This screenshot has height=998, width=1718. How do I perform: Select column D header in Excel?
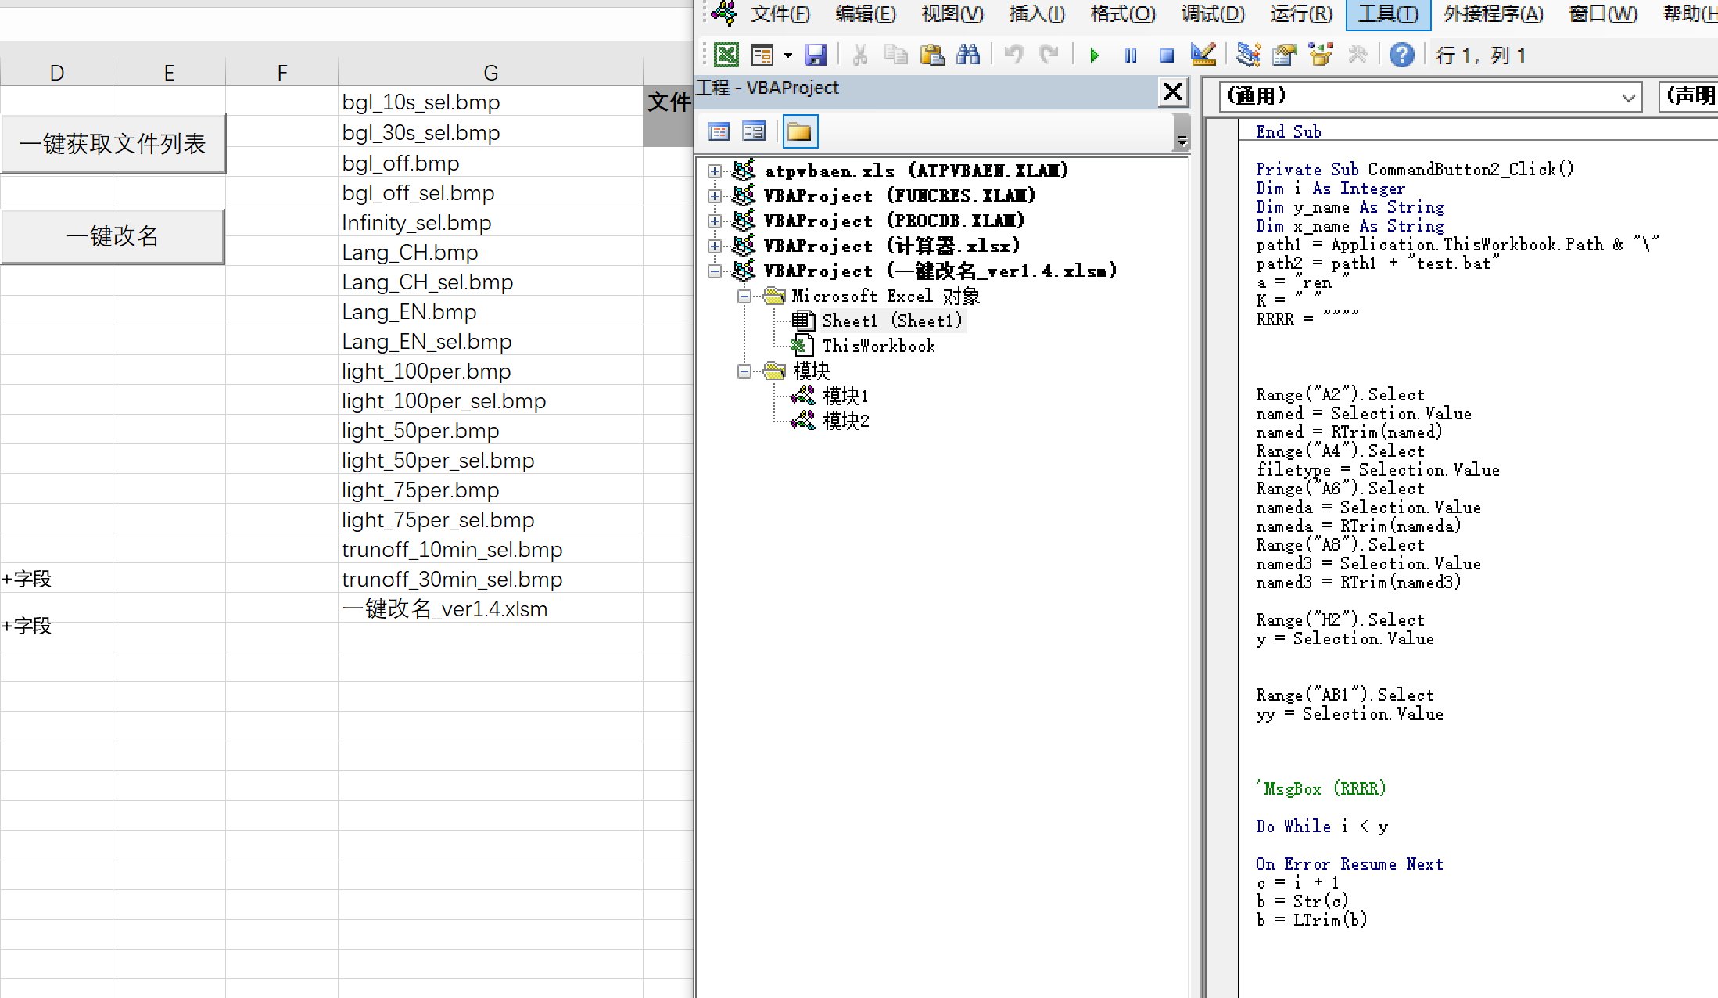point(56,73)
